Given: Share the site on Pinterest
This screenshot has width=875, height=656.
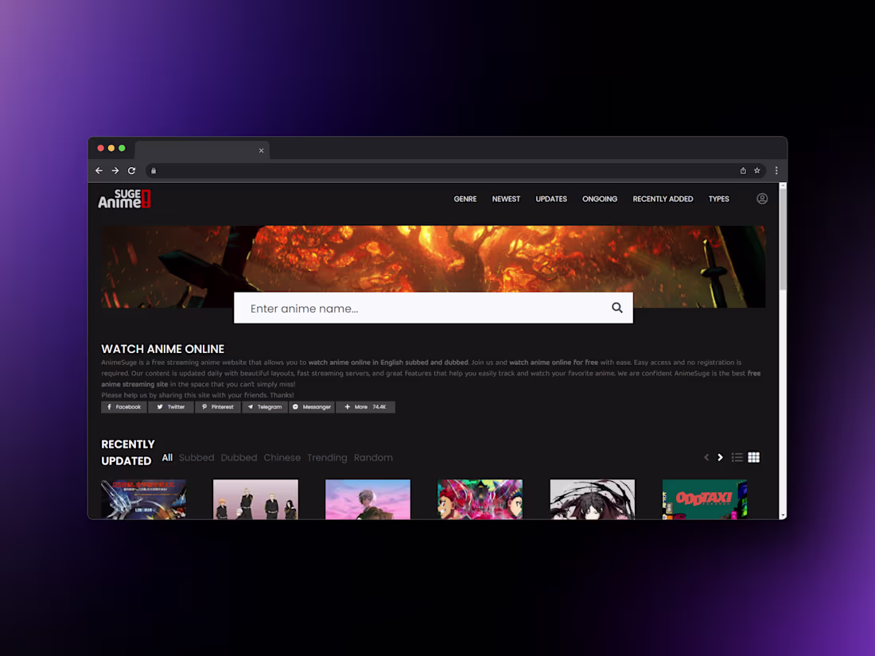Looking at the screenshot, I should click(x=217, y=406).
